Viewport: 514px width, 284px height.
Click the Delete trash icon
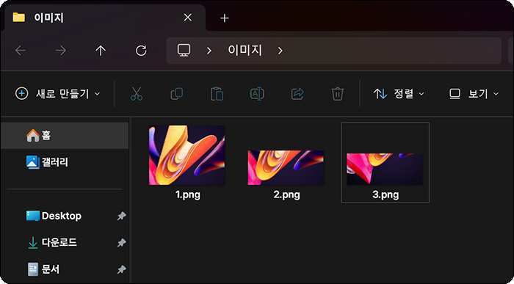pos(337,94)
